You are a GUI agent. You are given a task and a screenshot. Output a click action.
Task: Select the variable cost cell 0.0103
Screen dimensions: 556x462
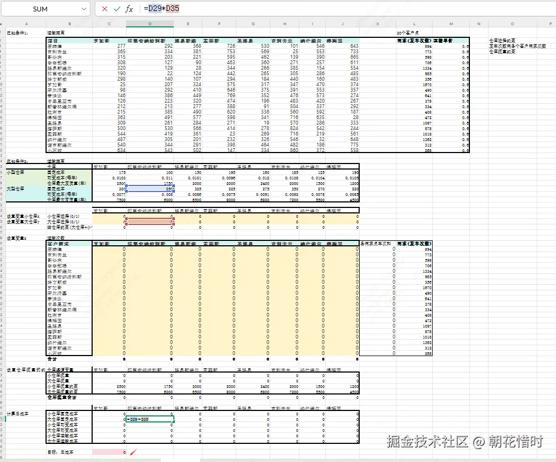click(109, 178)
